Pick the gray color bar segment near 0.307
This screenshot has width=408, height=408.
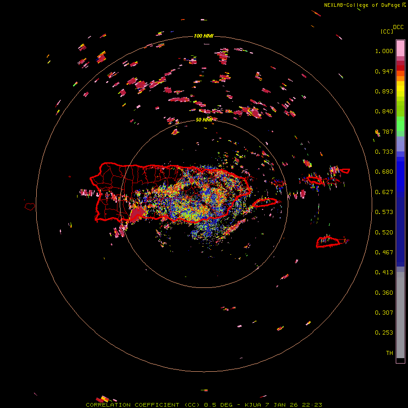(400, 317)
